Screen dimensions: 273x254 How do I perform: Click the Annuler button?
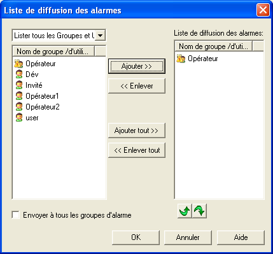point(188,237)
